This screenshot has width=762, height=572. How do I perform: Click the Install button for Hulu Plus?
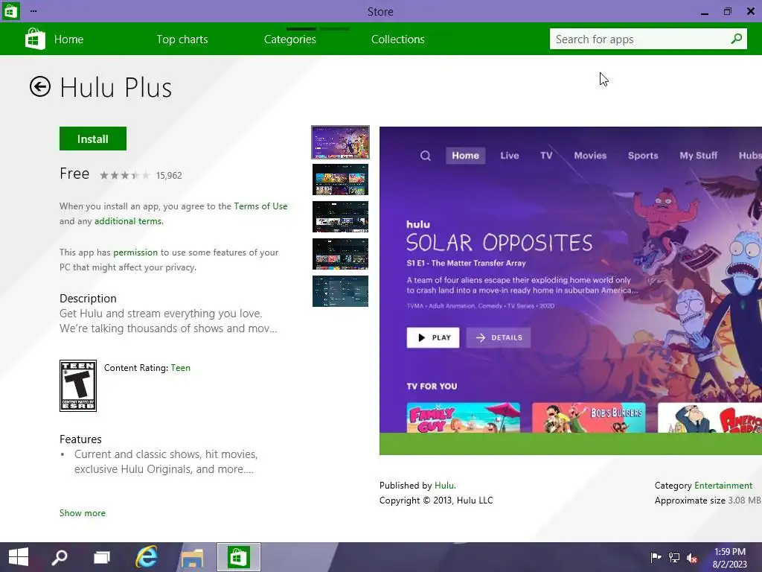(93, 139)
